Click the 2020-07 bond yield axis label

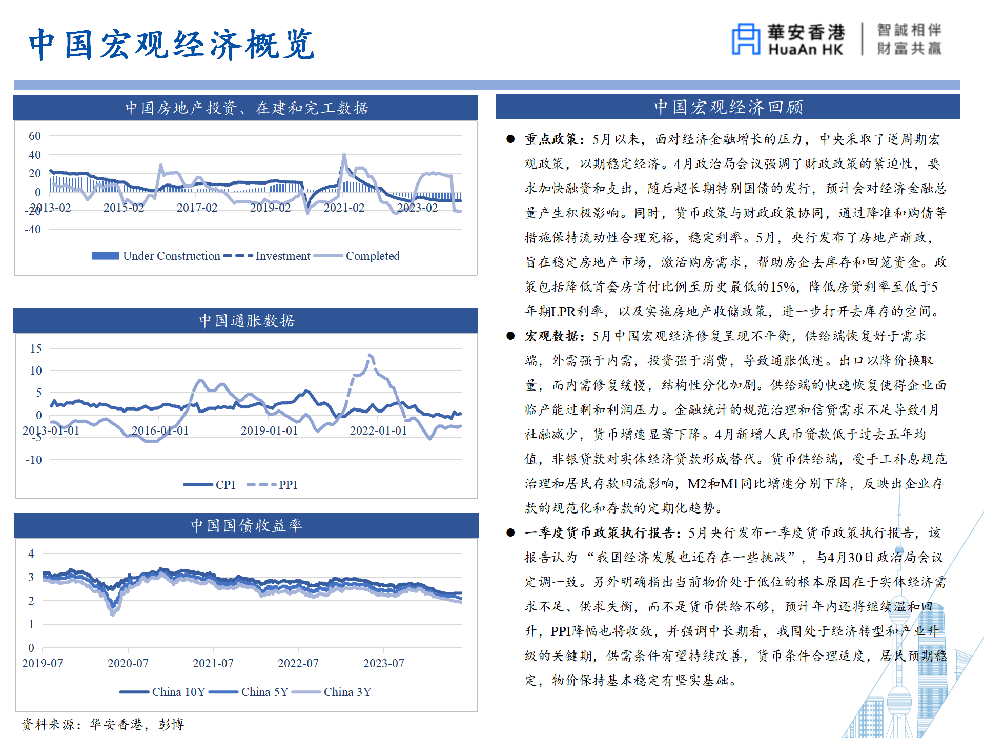(128, 663)
